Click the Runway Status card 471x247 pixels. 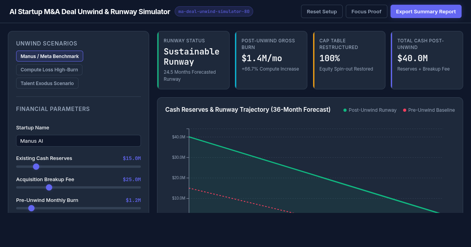coord(194,60)
